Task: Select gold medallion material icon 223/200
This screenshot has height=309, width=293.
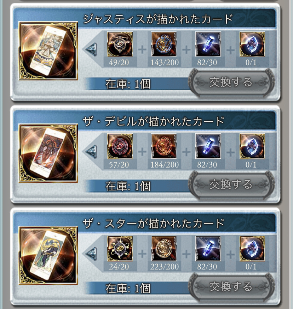Action: pyautogui.click(x=164, y=248)
